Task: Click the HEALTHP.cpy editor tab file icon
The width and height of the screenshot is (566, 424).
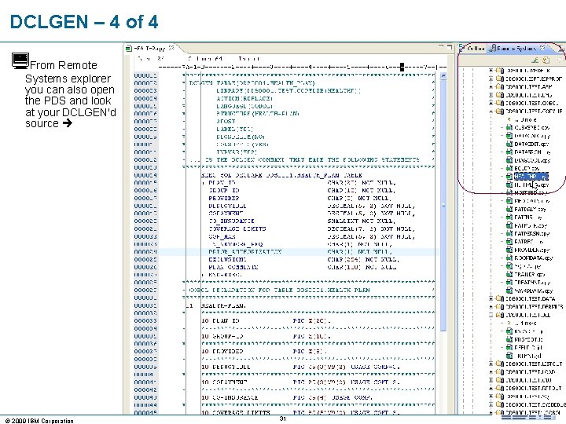Action: 128,49
